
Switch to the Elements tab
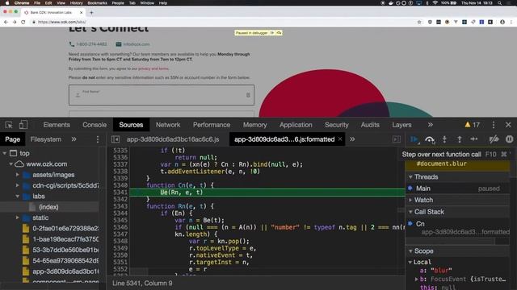point(57,125)
